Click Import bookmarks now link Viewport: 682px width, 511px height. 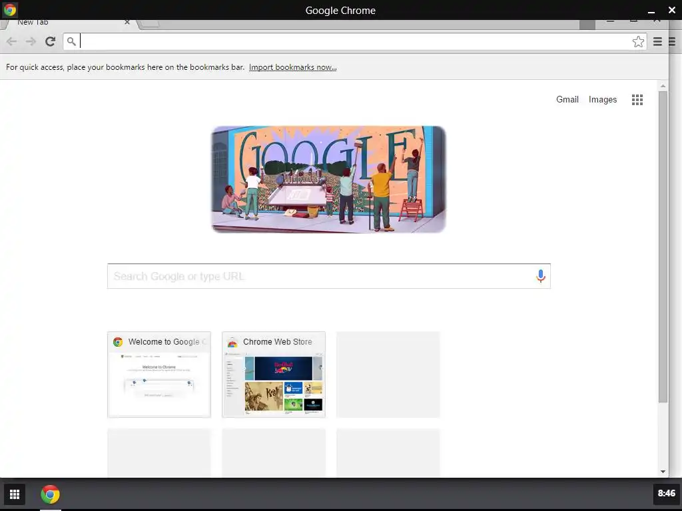point(293,67)
